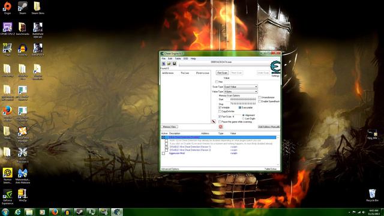Open the Origin desktop shortcut

coord(7,8)
